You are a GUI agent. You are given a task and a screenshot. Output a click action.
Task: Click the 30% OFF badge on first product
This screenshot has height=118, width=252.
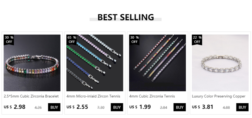tap(9, 40)
